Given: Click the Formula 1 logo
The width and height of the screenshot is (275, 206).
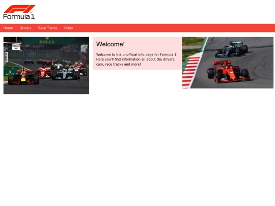Looking at the screenshot, I should pyautogui.click(x=19, y=12).
